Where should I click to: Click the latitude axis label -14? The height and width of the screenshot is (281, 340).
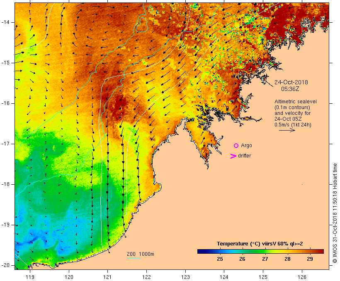[5, 22]
